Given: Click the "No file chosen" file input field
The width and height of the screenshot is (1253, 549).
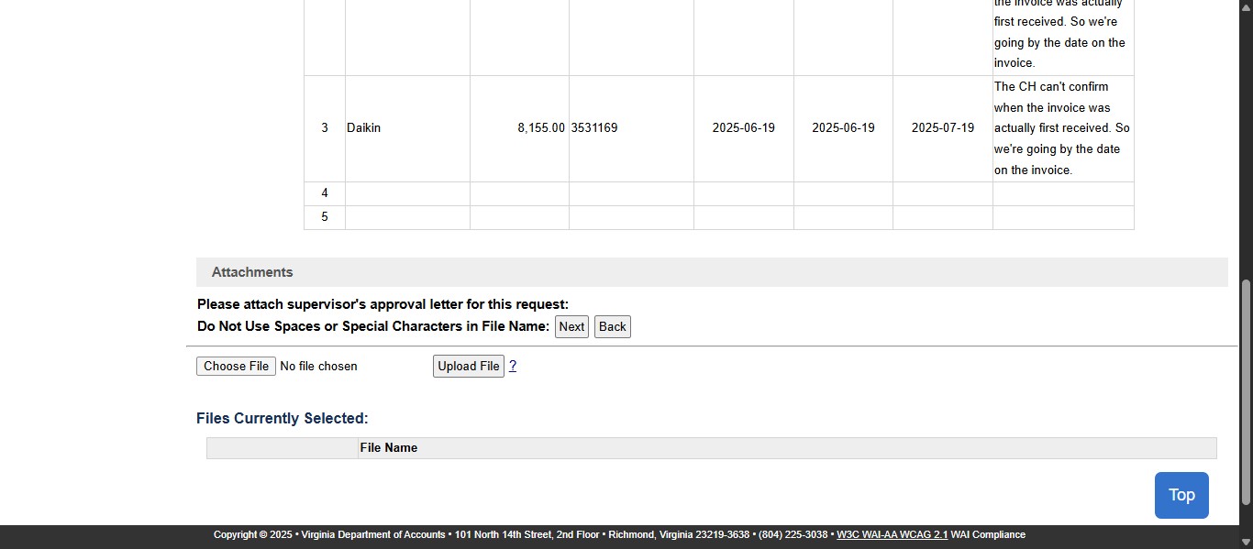Looking at the screenshot, I should tap(319, 366).
